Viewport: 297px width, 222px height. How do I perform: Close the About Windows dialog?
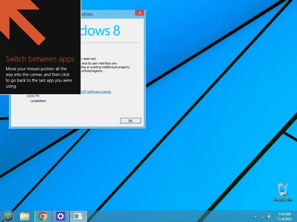(140, 13)
